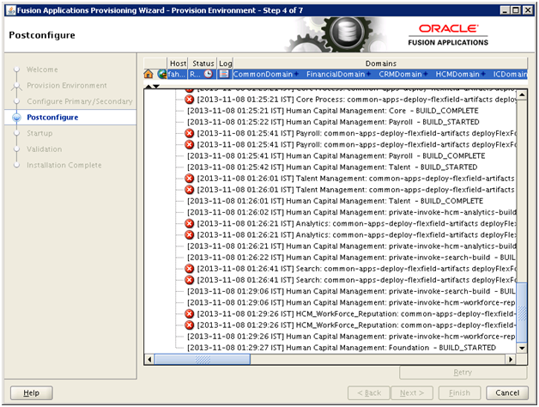Click the plus icon next to HCMDomain

(483, 74)
